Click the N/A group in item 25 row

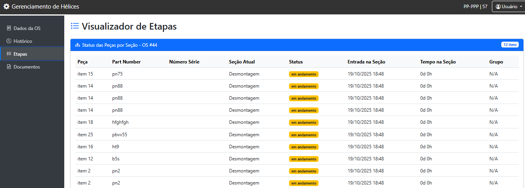pos(493,134)
